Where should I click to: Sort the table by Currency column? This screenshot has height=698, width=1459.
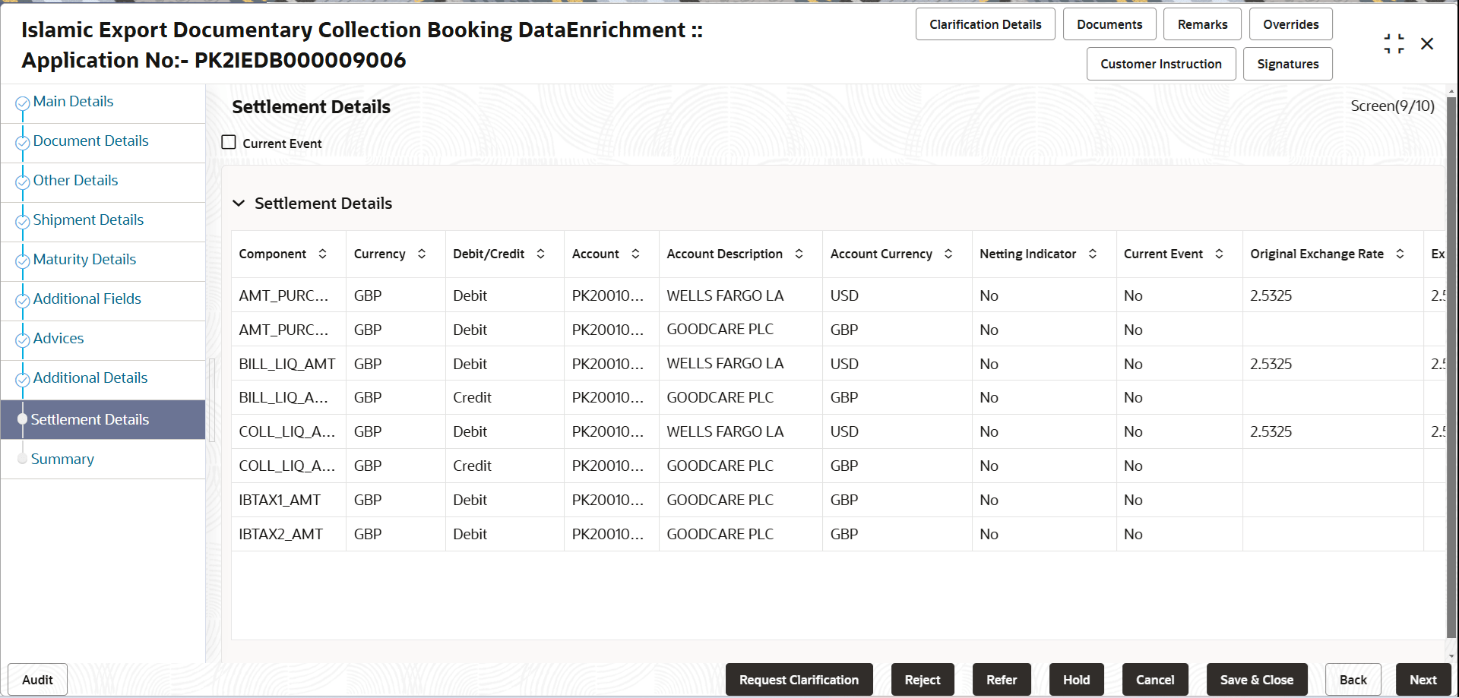point(422,254)
